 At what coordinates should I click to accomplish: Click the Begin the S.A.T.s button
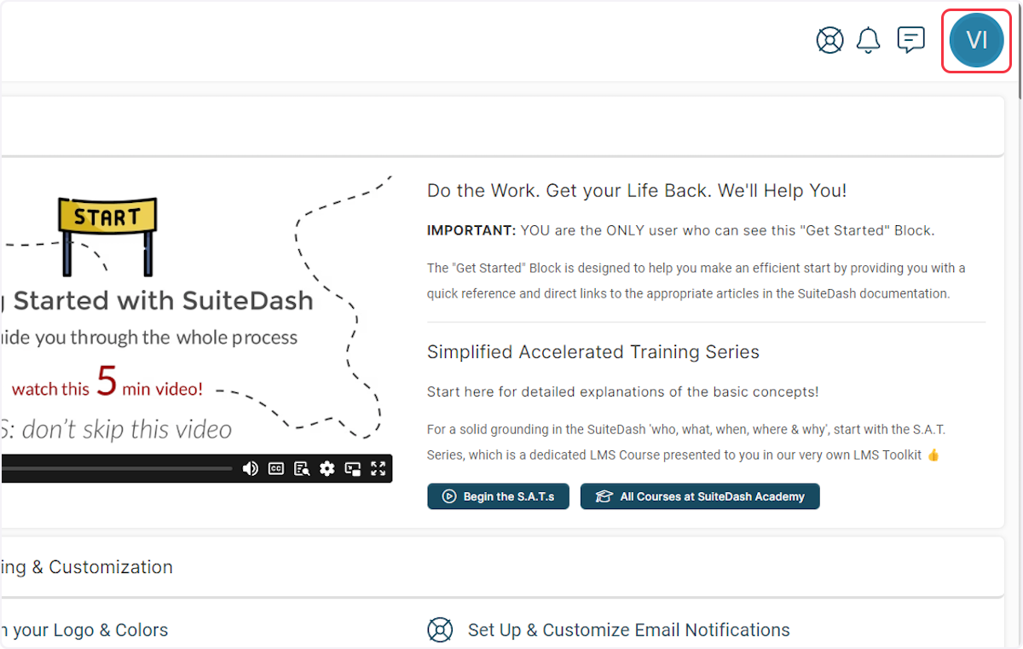tap(498, 496)
